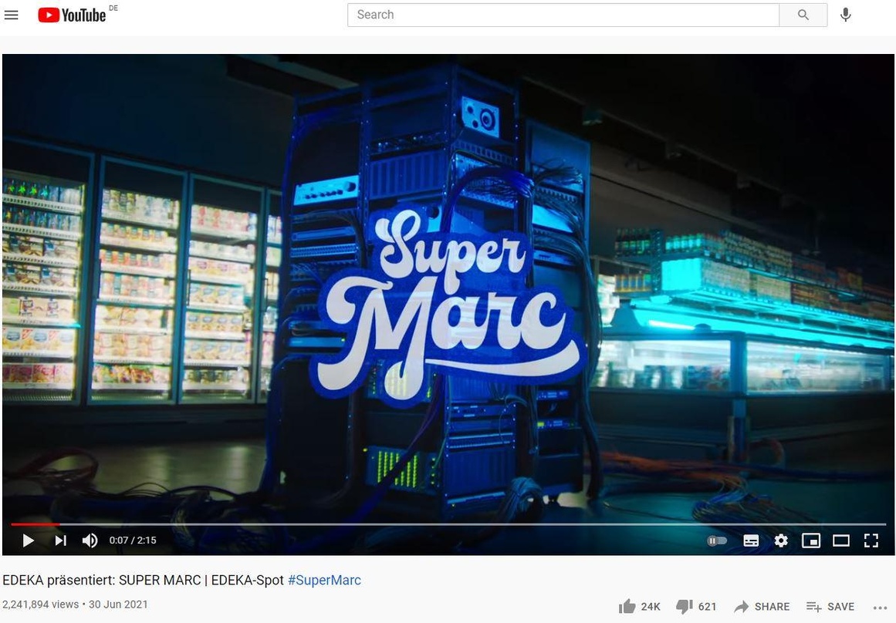This screenshot has width=896, height=623.
Task: Enter full screen mode
Action: 871,540
